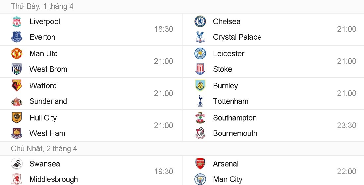Click the Tottenham crest icon
364x185 pixels.
[x=200, y=101]
